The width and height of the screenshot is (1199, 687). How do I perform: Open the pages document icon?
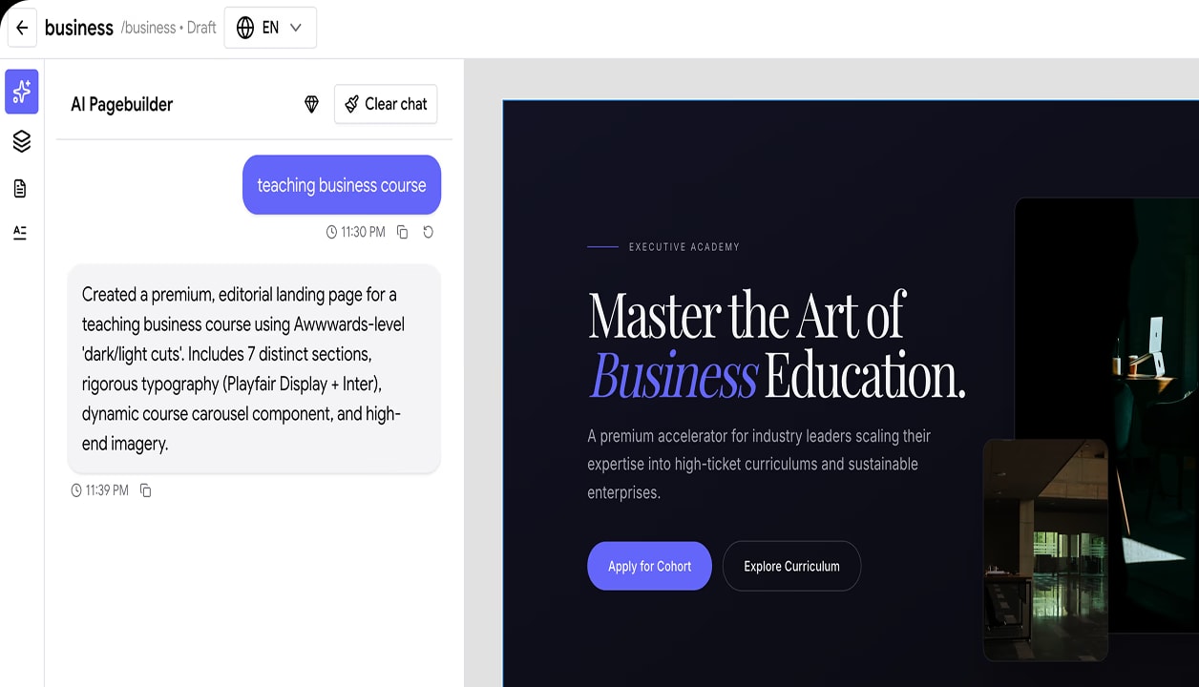[x=20, y=188]
